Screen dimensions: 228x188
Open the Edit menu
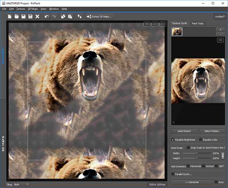pos(11,9)
